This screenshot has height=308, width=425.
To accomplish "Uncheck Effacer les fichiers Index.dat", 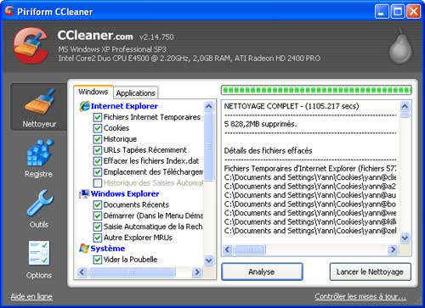I will (x=98, y=161).
